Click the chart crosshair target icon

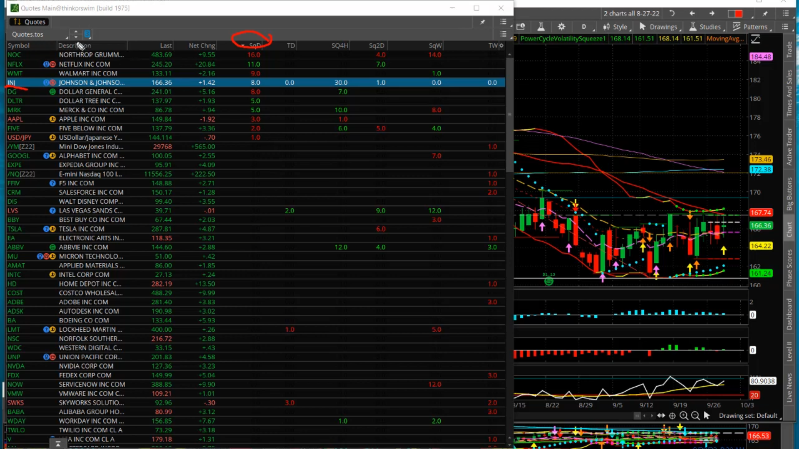coord(672,415)
